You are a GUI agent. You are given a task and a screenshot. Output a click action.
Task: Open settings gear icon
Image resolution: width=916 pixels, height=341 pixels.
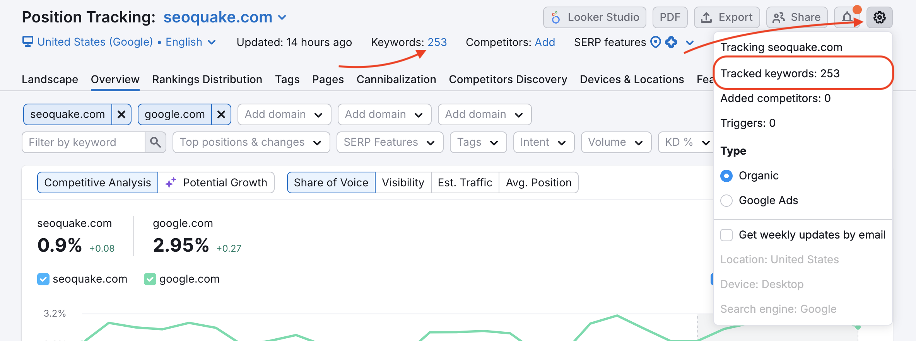click(x=879, y=17)
